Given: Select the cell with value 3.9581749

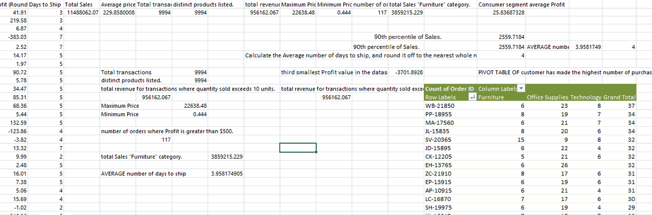Looking at the screenshot, I should [x=588, y=47].
